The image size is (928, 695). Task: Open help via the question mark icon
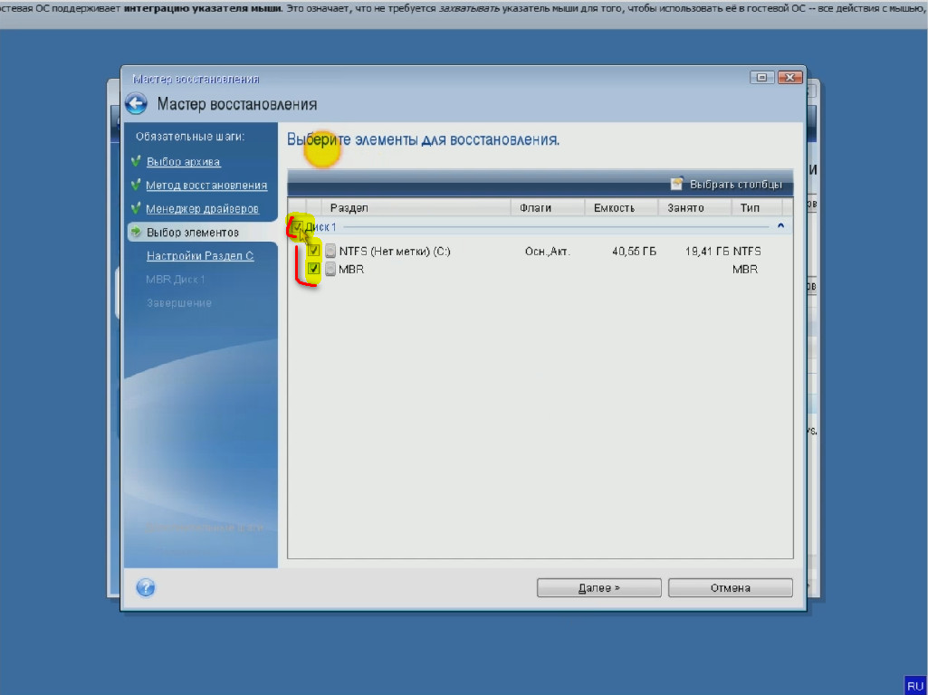coord(146,587)
